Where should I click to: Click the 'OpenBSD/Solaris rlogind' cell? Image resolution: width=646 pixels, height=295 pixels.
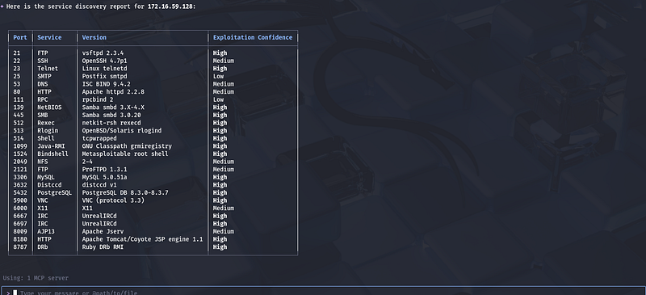[122, 131]
